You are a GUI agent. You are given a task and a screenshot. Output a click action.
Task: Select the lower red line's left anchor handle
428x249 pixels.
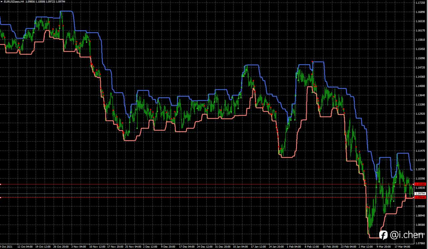pos(1,197)
